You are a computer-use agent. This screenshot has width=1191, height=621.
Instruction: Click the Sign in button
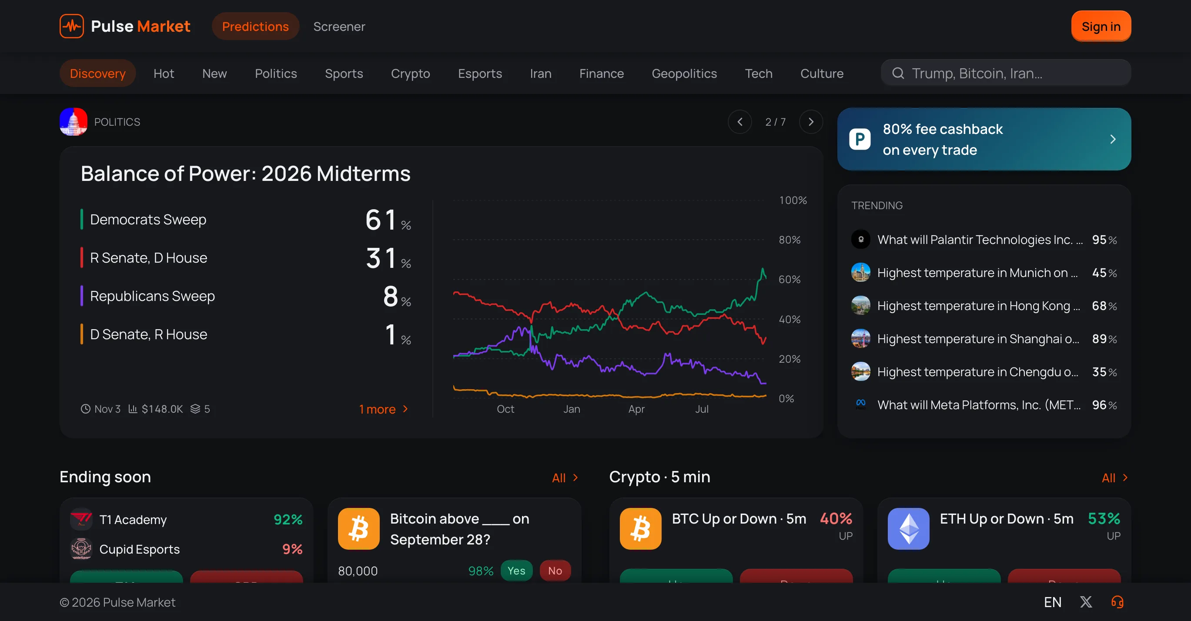[1101, 27]
